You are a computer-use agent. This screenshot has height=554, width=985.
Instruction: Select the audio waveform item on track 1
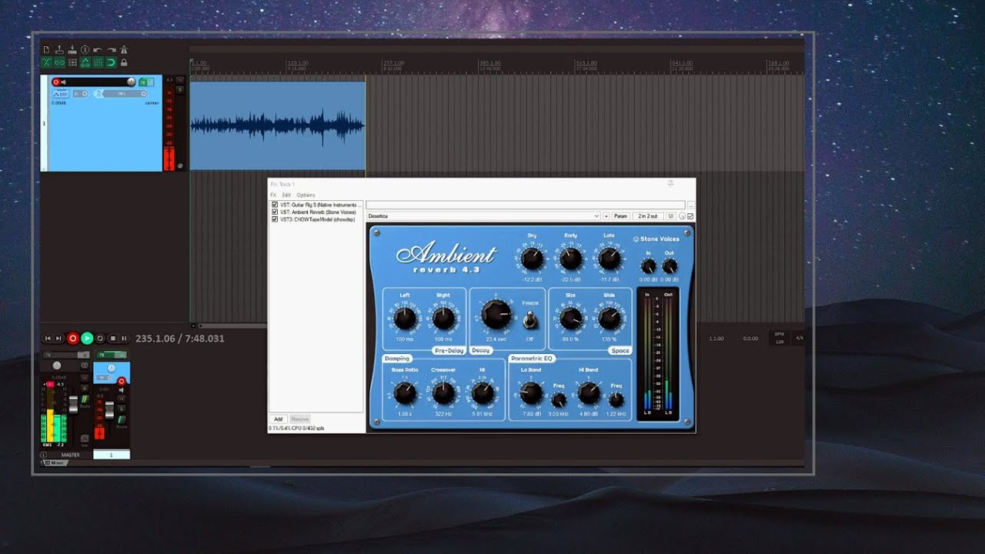(277, 125)
